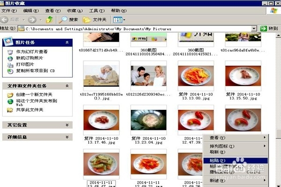Select the 2014-11-11 13.45.47 stir-fry thumbnail
281x187 pixels.
click(101, 164)
